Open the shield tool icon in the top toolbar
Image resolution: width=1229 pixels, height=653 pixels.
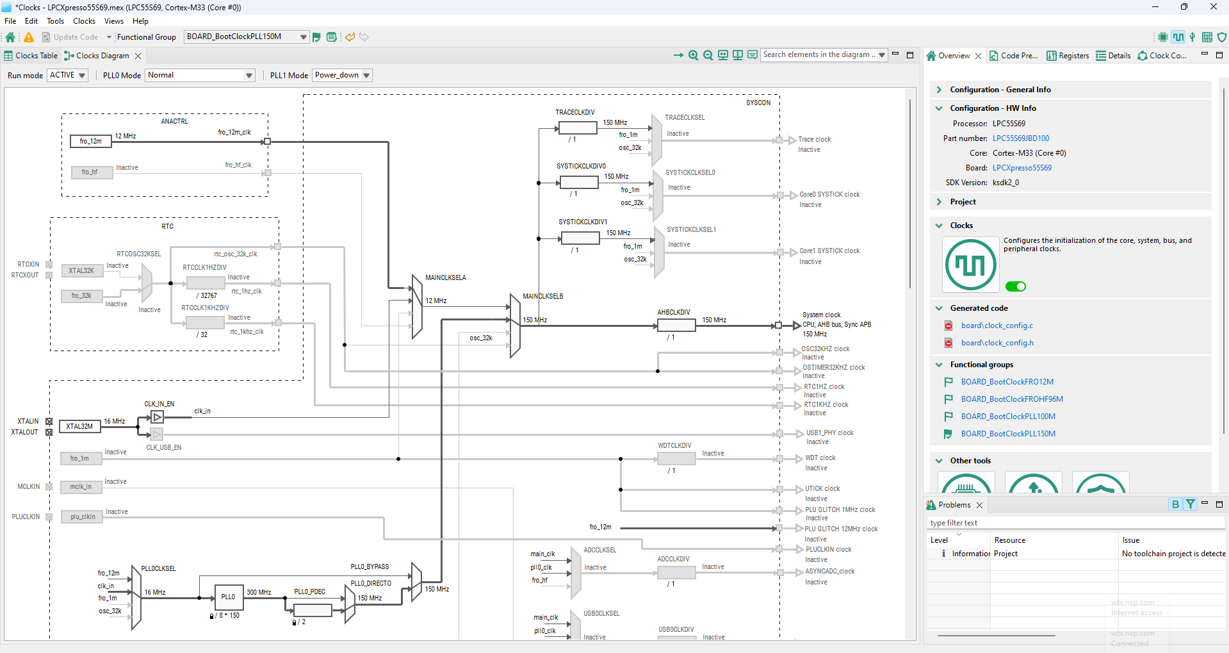pyautogui.click(x=1222, y=37)
